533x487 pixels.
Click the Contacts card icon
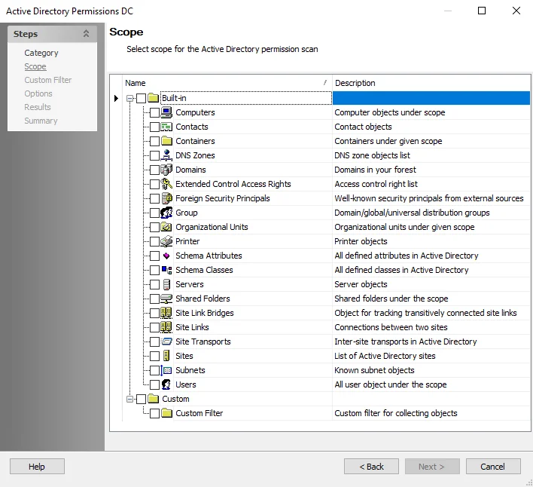(166, 127)
